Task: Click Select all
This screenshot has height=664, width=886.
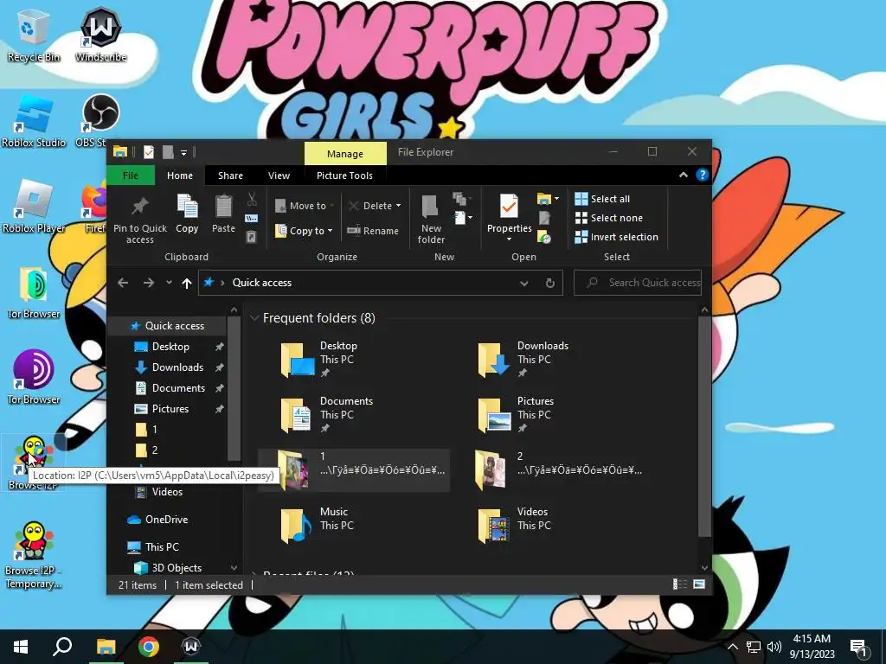Action: 602,199
